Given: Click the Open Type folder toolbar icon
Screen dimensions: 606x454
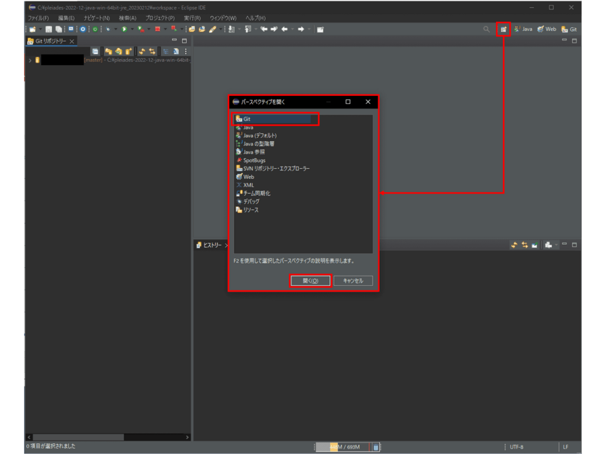Looking at the screenshot, I should click(192, 30).
